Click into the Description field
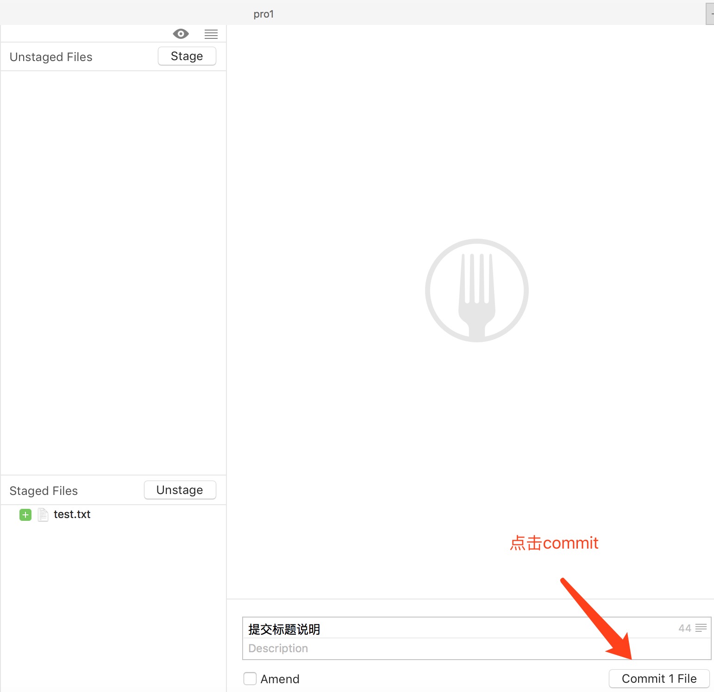The image size is (714, 692). click(476, 649)
